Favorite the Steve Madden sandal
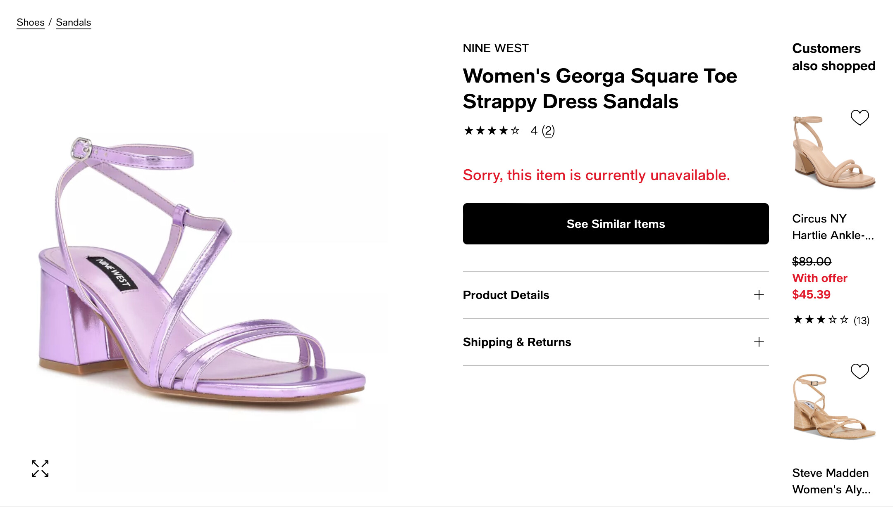The width and height of the screenshot is (893, 507). pos(860,371)
